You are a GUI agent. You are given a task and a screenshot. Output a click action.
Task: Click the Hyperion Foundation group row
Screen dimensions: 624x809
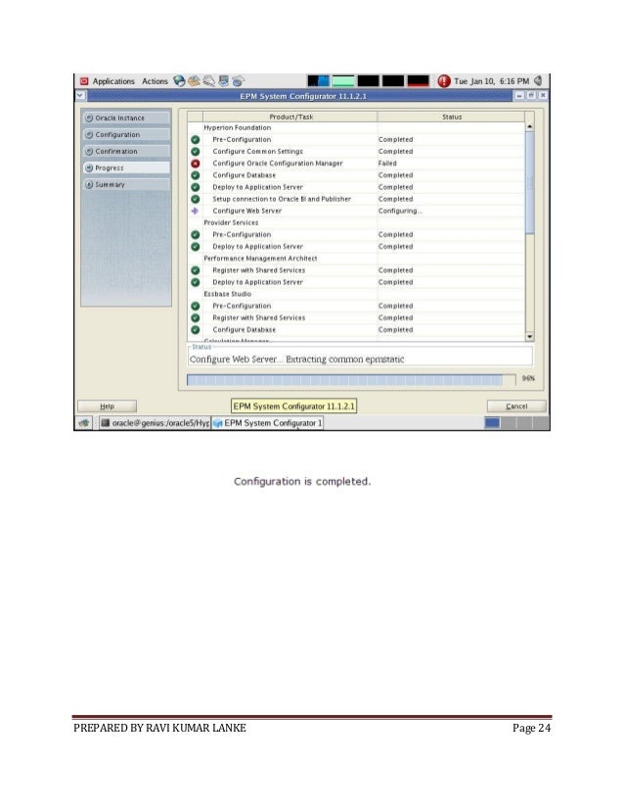(x=356, y=127)
